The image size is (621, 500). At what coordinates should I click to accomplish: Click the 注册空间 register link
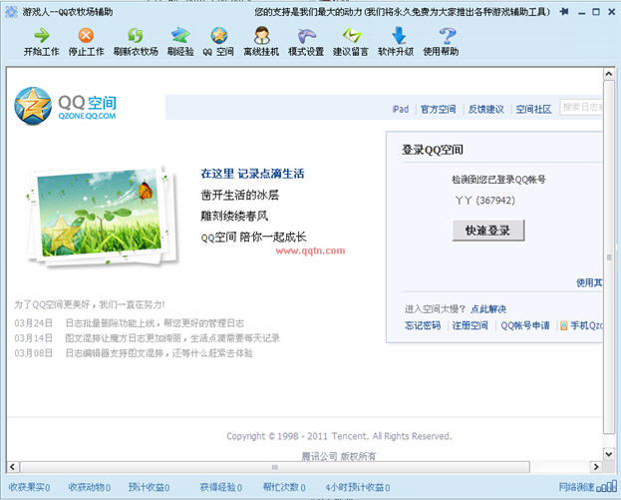pyautogui.click(x=470, y=325)
